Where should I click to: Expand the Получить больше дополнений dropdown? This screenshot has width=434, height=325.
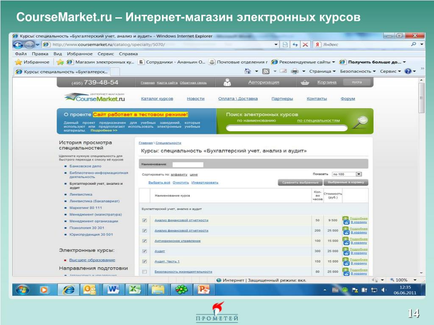[404, 62]
